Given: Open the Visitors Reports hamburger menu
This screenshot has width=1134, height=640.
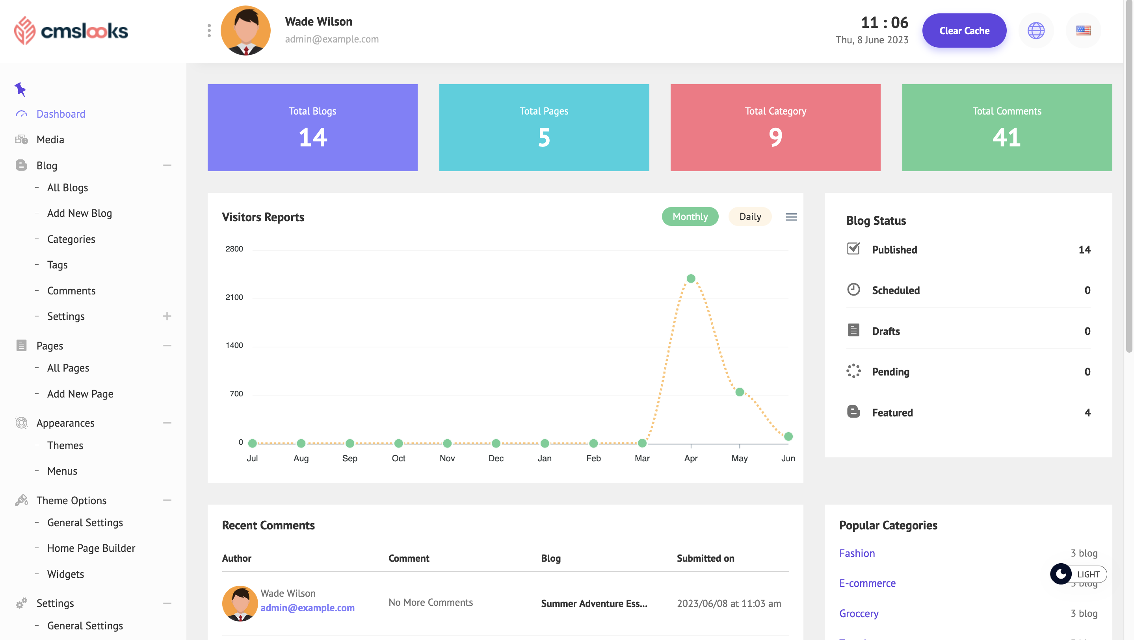Looking at the screenshot, I should click(x=791, y=217).
